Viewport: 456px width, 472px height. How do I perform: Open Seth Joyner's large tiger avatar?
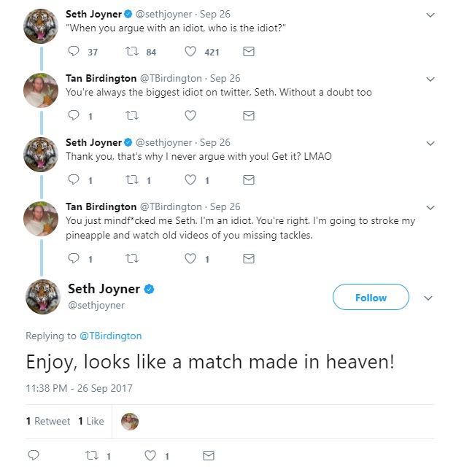click(x=42, y=297)
